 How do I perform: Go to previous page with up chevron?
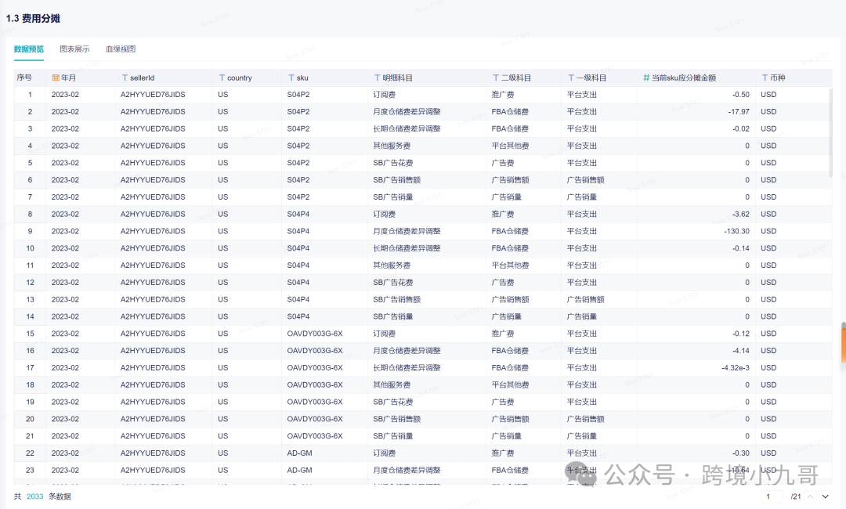pos(811,496)
